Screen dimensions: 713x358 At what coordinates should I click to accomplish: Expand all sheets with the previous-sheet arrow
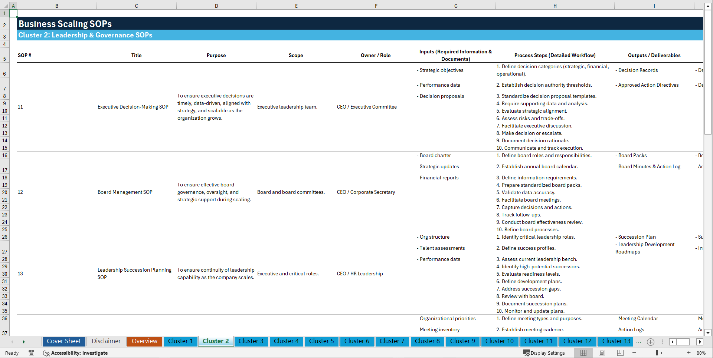coord(12,342)
